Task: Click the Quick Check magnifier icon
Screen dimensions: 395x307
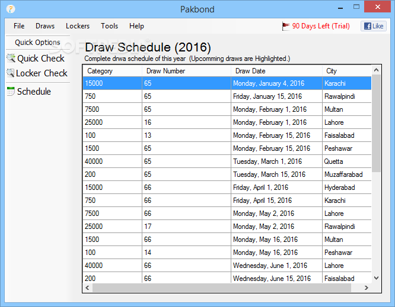Action: click(x=11, y=59)
